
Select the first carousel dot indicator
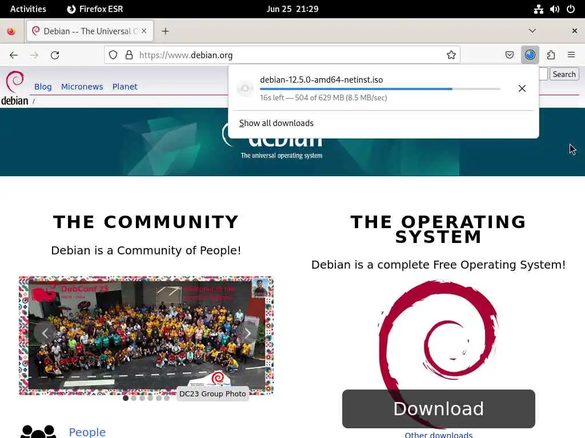125,398
